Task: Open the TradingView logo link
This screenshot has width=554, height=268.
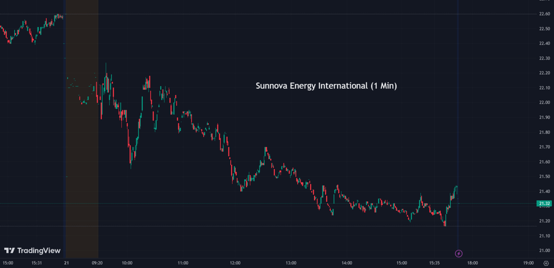Action: [32, 250]
